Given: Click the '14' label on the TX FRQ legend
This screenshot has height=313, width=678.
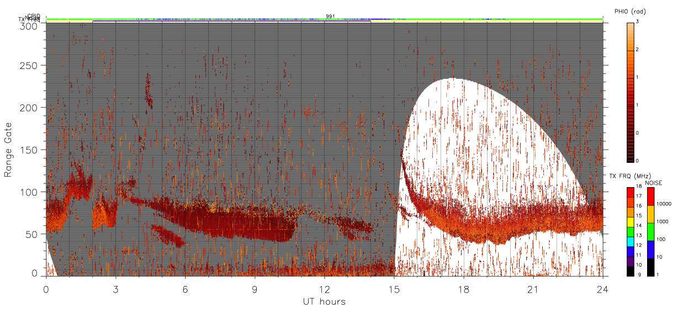Looking at the screenshot, I should pos(639,226).
